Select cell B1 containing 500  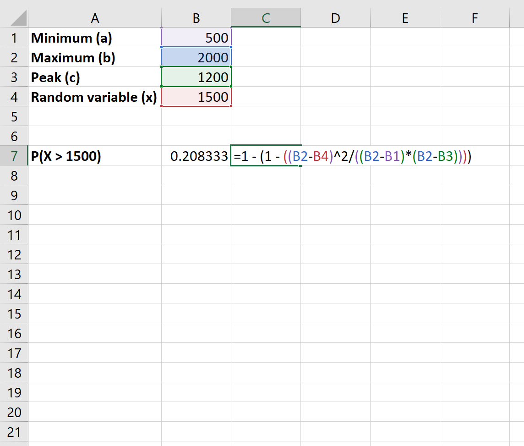196,38
